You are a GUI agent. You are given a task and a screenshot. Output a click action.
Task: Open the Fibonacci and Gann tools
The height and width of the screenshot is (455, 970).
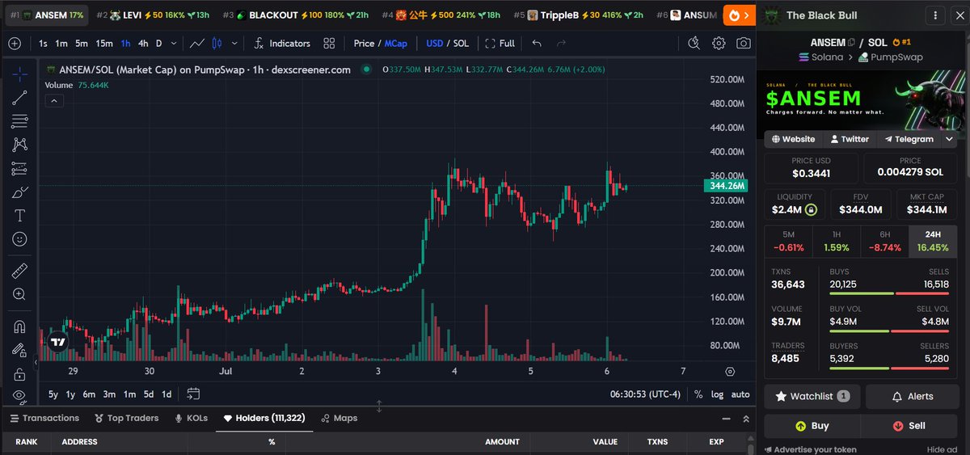pos(19,121)
